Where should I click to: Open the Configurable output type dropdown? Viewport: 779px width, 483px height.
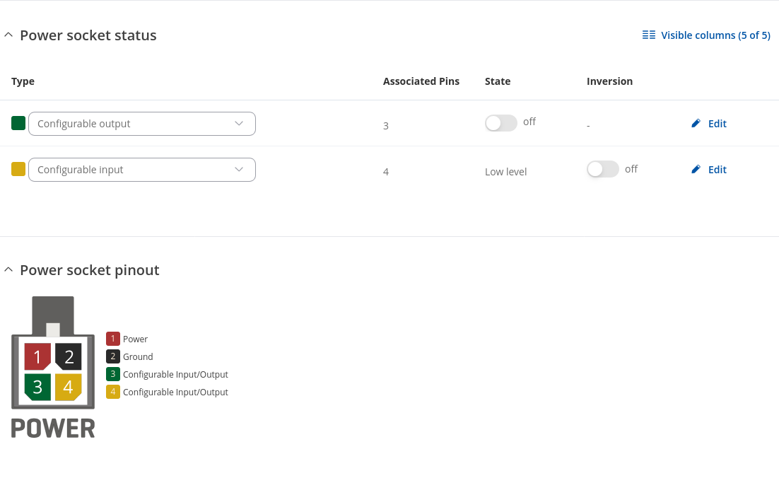tap(141, 124)
